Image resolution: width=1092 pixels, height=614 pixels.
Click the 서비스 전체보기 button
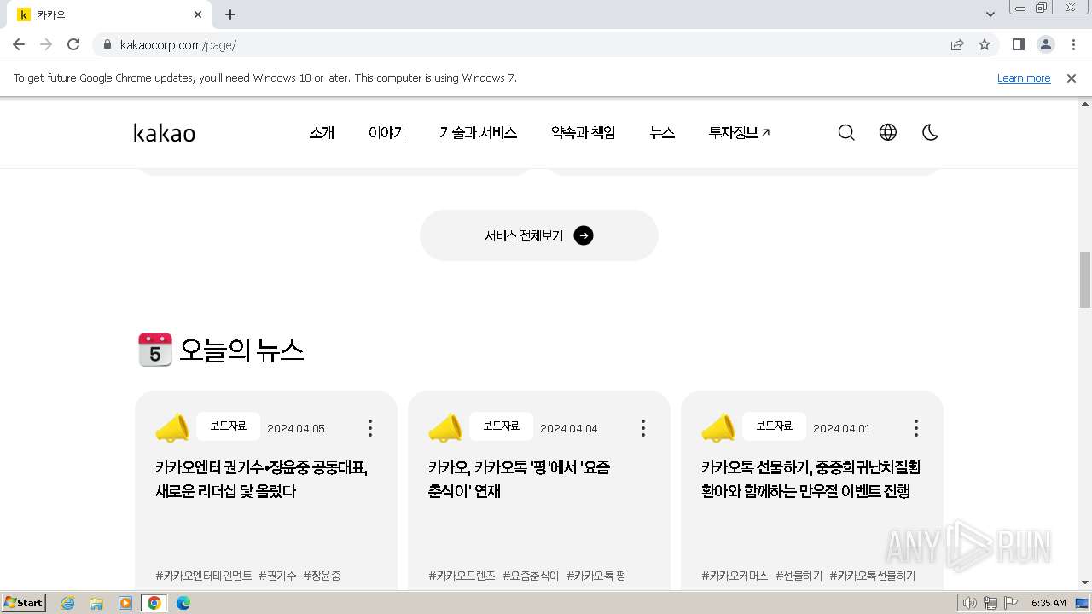(539, 235)
